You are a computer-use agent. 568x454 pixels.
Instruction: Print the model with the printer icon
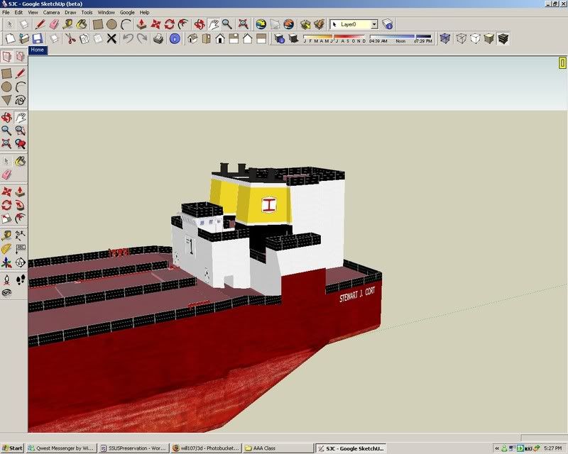pos(158,38)
